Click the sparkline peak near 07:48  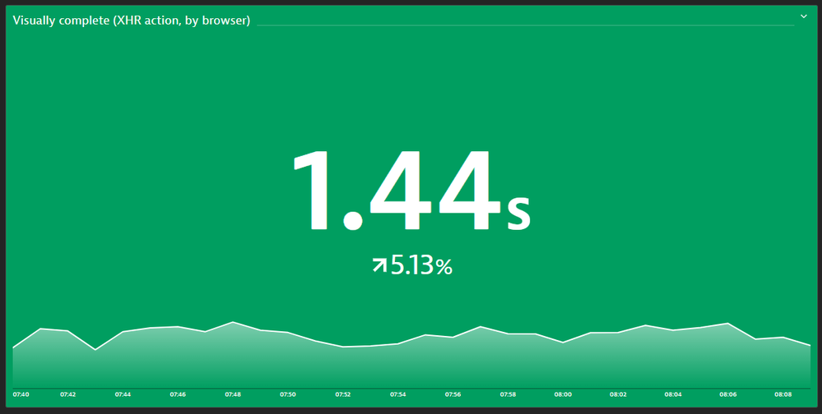[233, 323]
